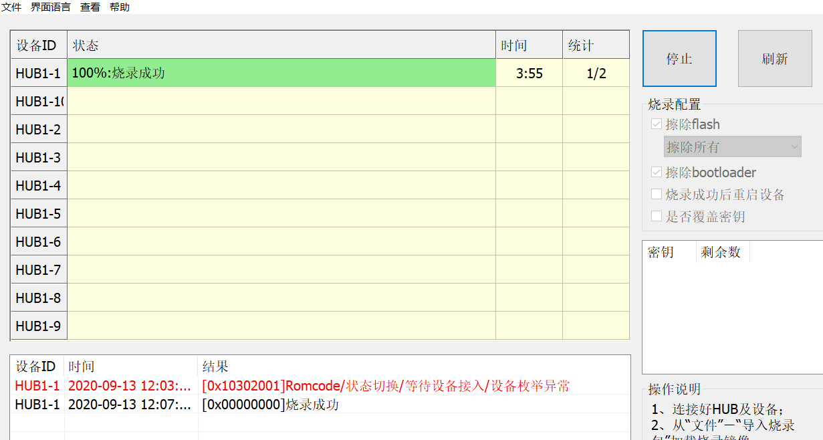Open the 帮助 help menu
Image resolution: width=823 pixels, height=440 pixels.
pos(119,7)
